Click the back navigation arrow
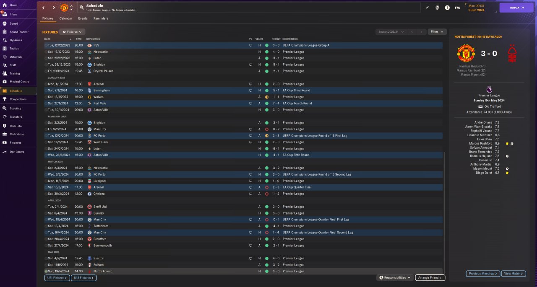 (x=43, y=8)
